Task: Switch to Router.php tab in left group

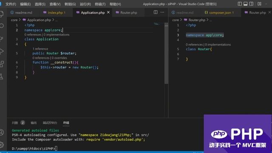Action: (128, 12)
